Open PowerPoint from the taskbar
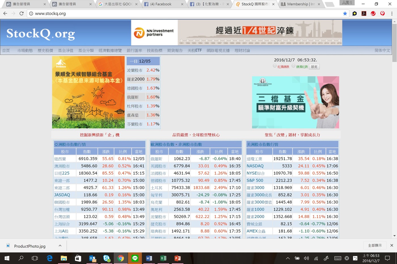 (x=178, y=258)
